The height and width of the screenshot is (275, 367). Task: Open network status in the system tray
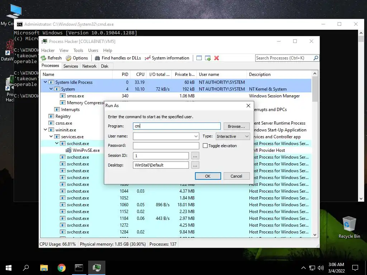point(312,268)
